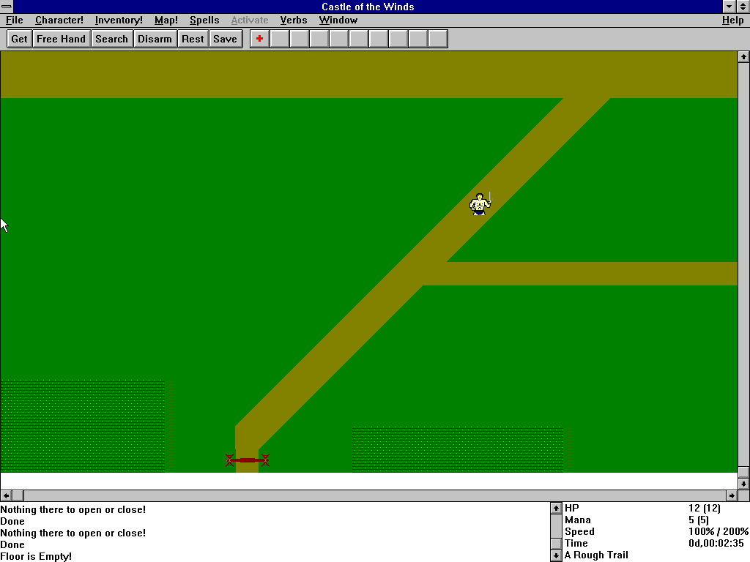Open the Spells menu
This screenshot has width=750, height=562.
click(x=204, y=20)
